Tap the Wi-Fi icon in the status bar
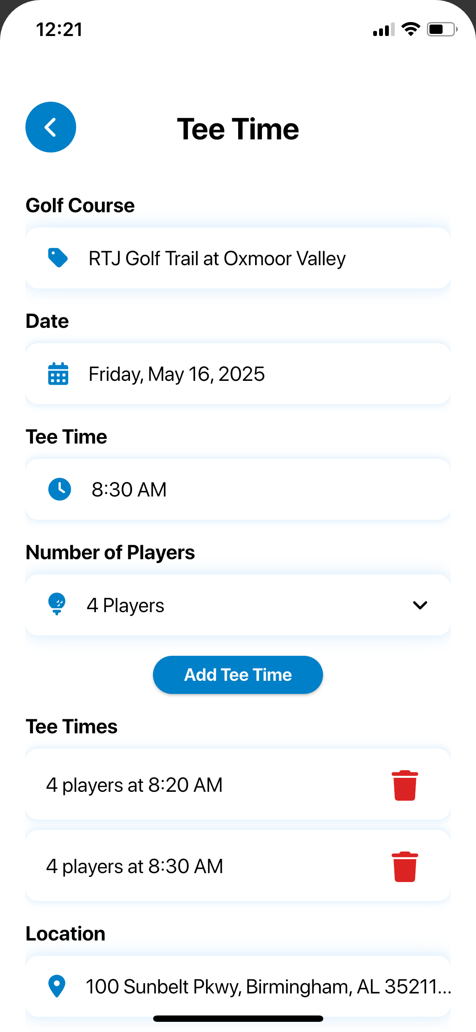 coord(410,29)
